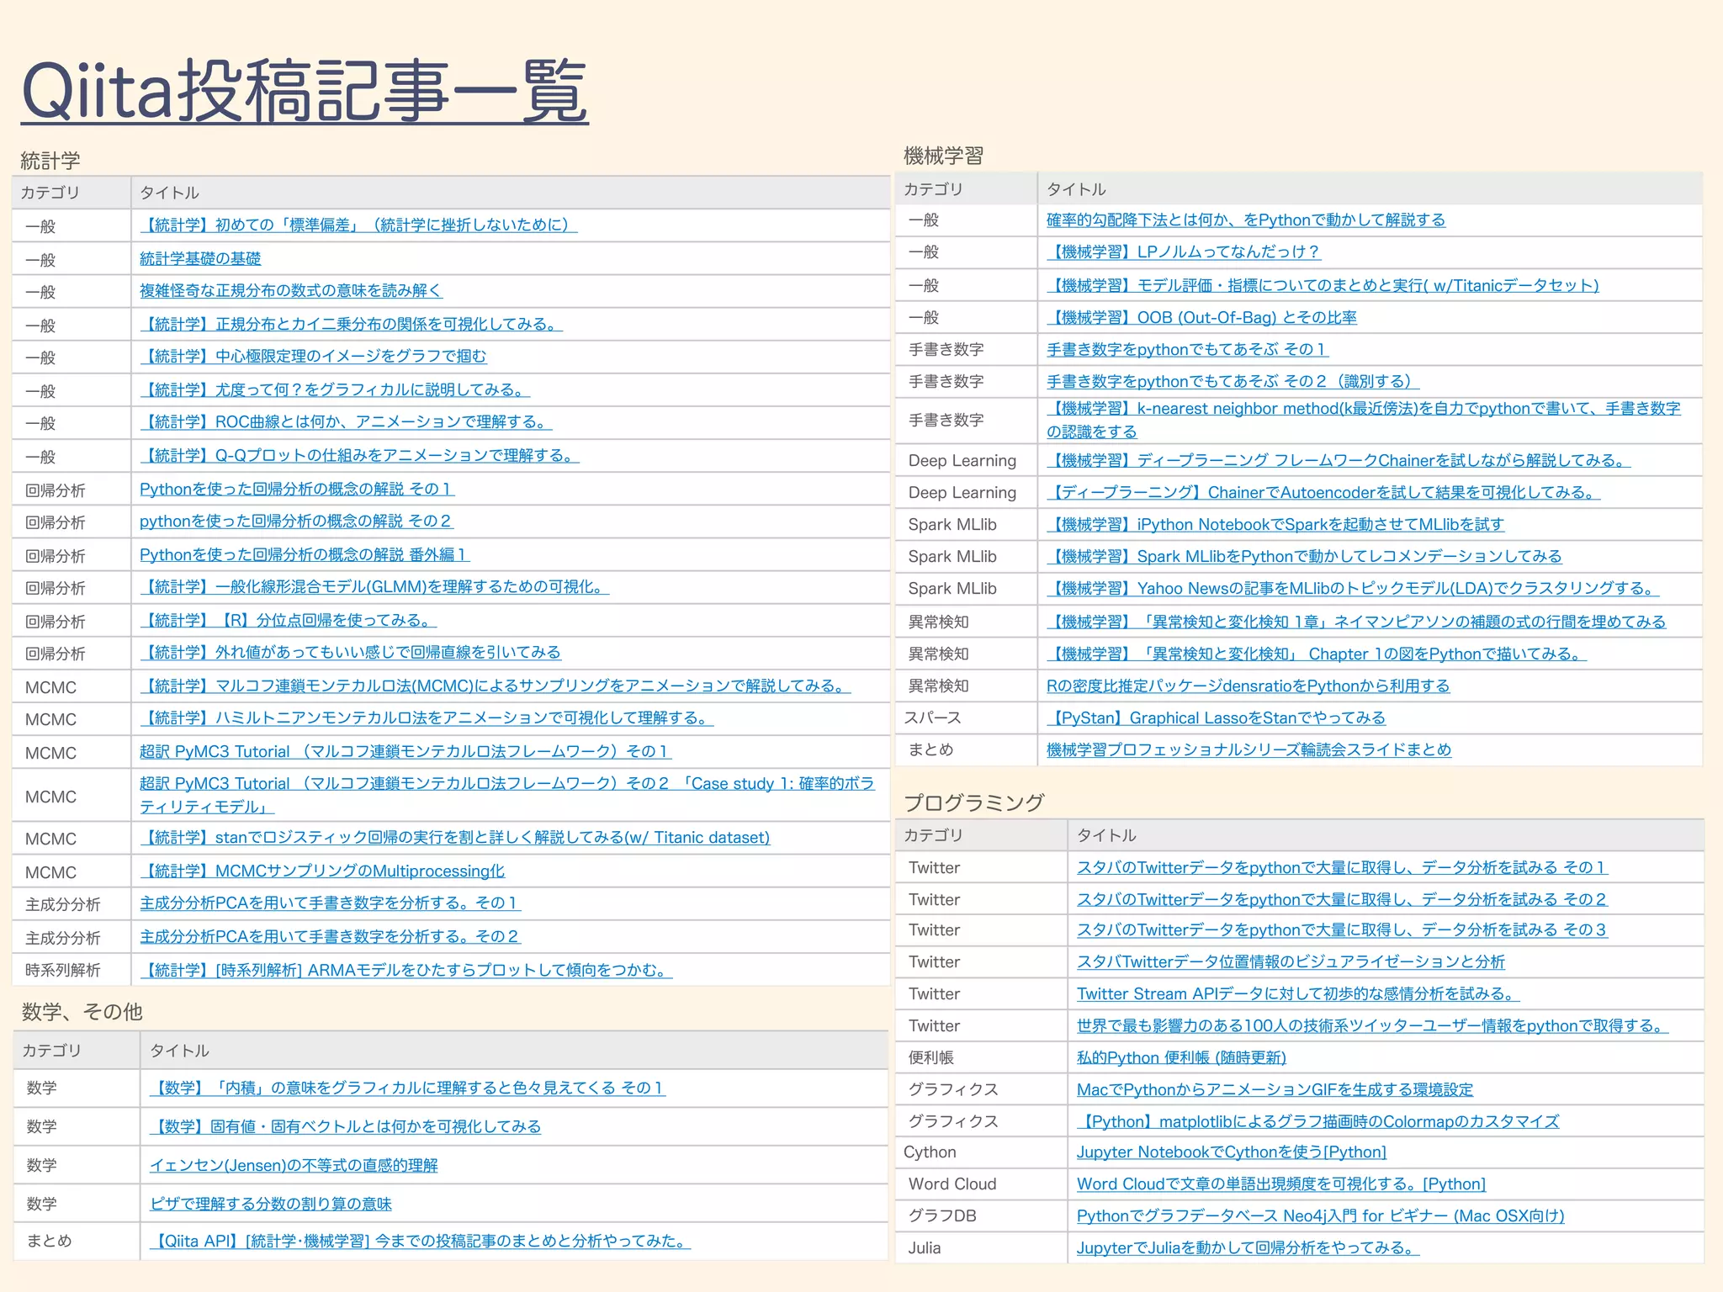Screen dimensions: 1723x1292
Task: Open JupyterでJuliaを動かして回帰分析 link
Action: pos(1247,1247)
